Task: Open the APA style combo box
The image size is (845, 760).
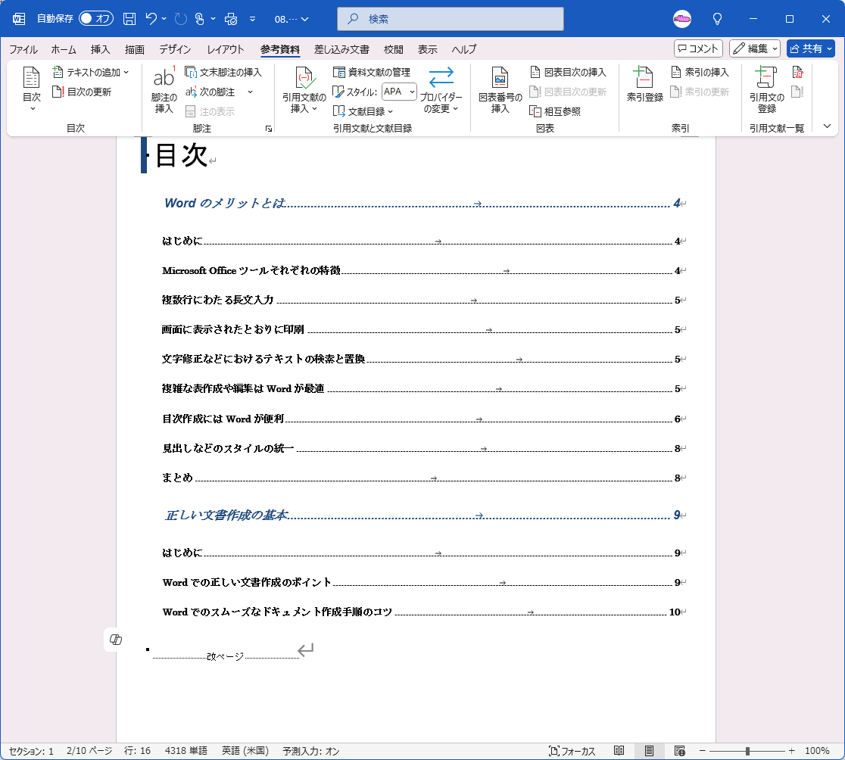Action: pyautogui.click(x=399, y=92)
